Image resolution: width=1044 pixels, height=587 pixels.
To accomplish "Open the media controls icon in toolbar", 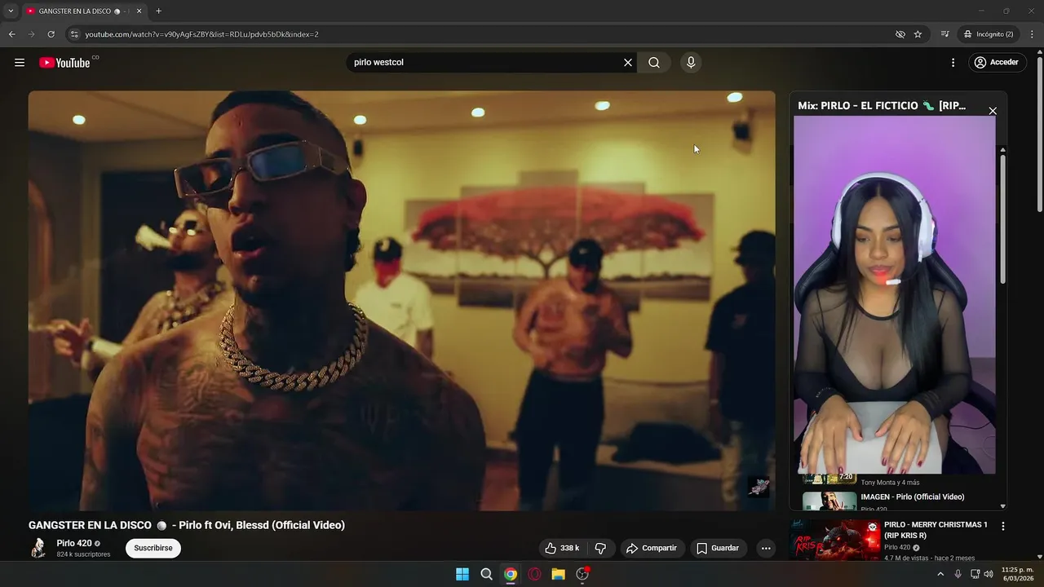I will (x=944, y=34).
